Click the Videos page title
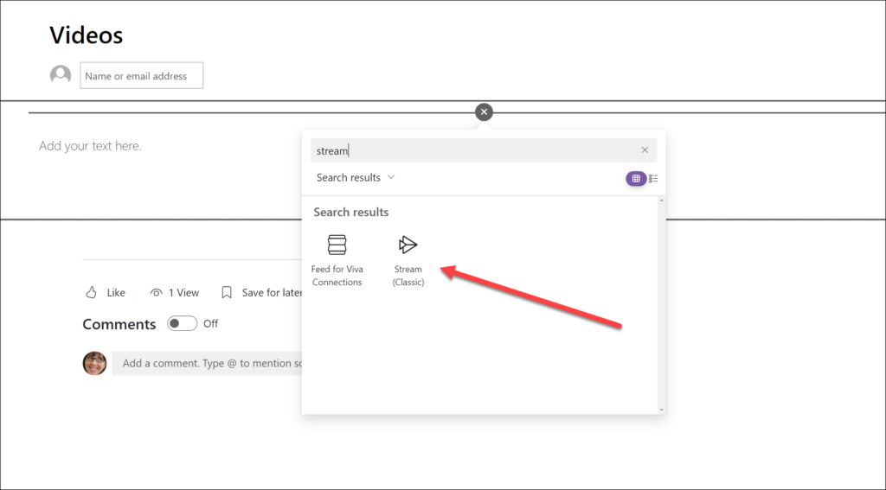The height and width of the screenshot is (490, 886). tap(86, 35)
